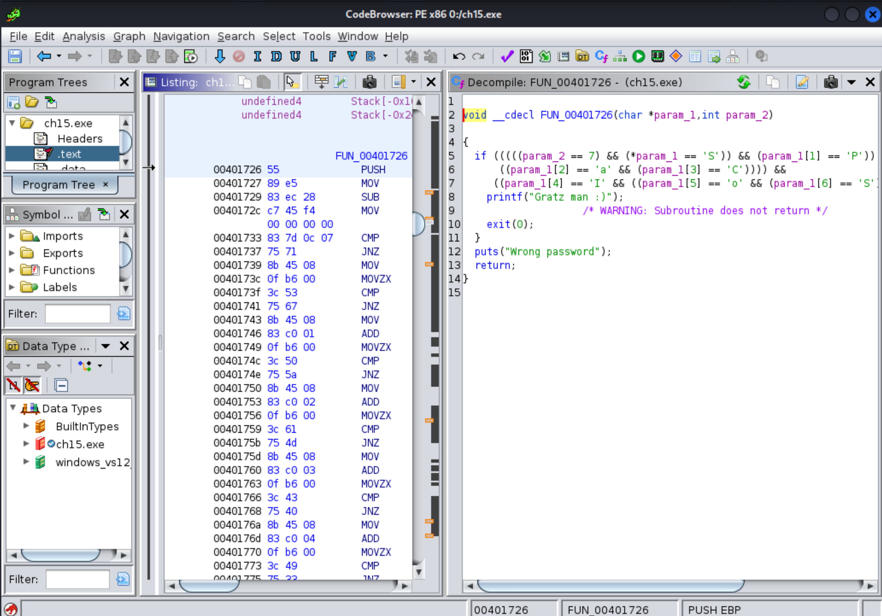Click the puts call in decompiled code
Screen dimensions: 882x616
coord(486,251)
